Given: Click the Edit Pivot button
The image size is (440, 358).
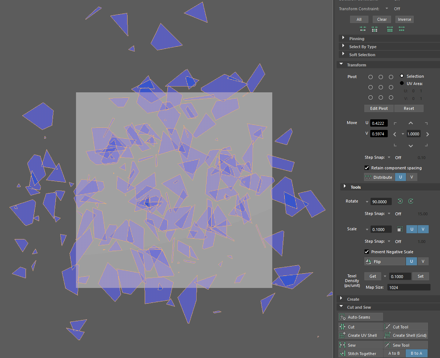Looking at the screenshot, I should [379, 108].
